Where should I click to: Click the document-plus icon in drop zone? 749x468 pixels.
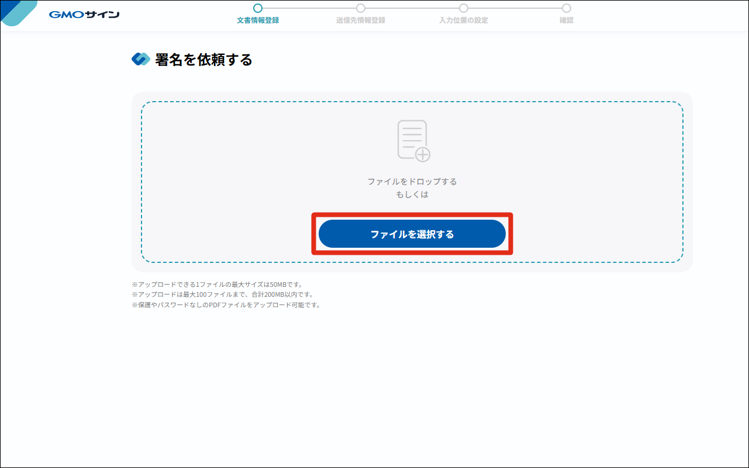click(413, 140)
